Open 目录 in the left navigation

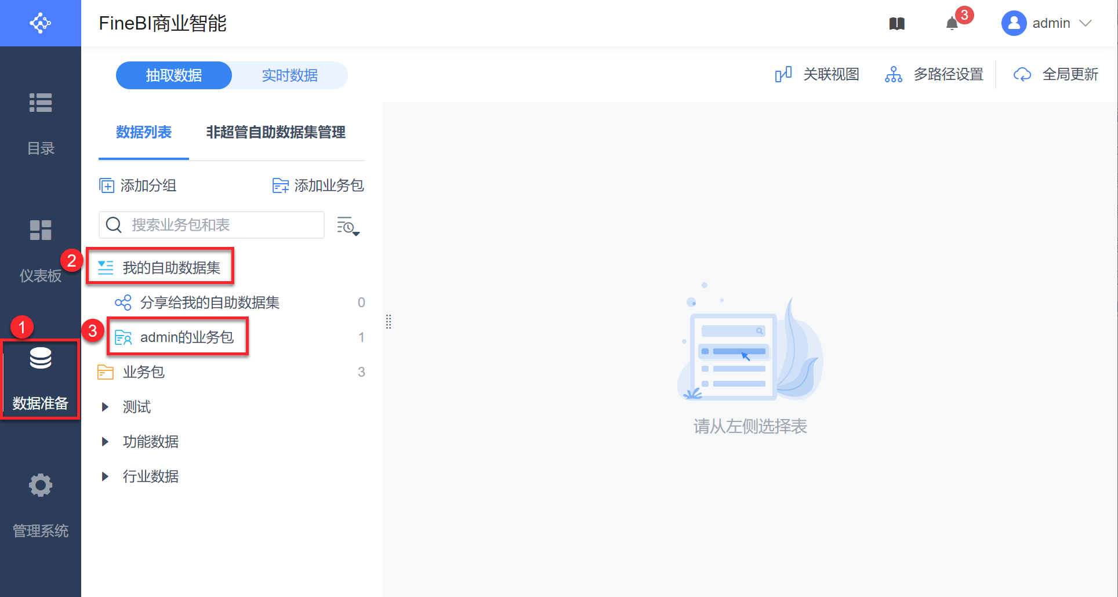(41, 123)
